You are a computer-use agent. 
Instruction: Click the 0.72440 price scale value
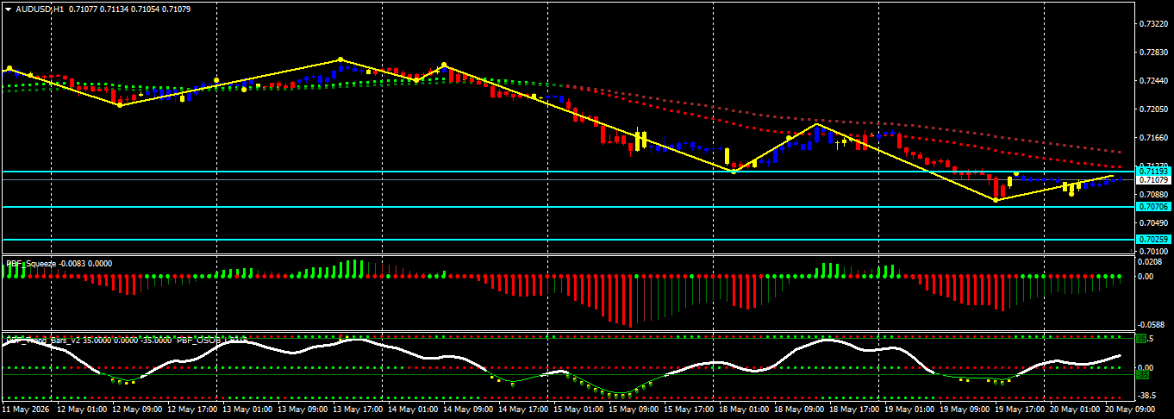point(1153,81)
